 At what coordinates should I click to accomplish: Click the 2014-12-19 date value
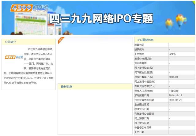click(x=175, y=95)
